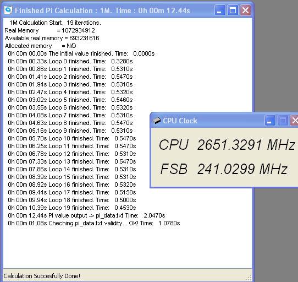The image size is (298, 282).
Task: Click the Loop 19 finished log line
Action: (72, 208)
